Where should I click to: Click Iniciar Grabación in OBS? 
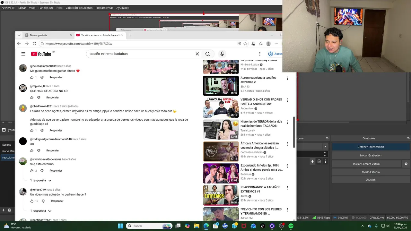[x=371, y=155]
